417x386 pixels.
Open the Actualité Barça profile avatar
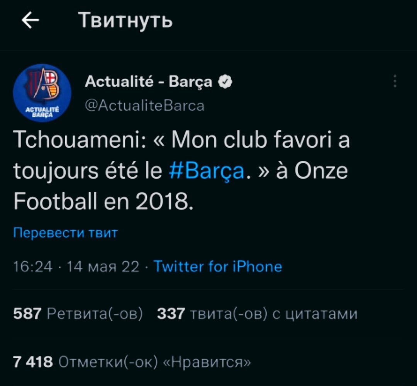(42, 93)
